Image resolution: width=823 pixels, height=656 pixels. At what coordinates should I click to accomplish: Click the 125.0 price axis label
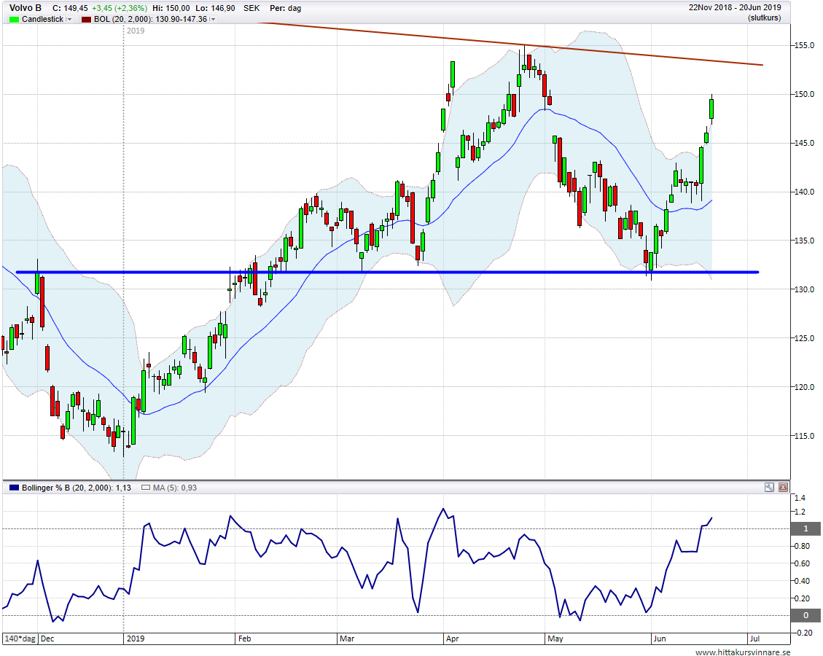click(804, 338)
